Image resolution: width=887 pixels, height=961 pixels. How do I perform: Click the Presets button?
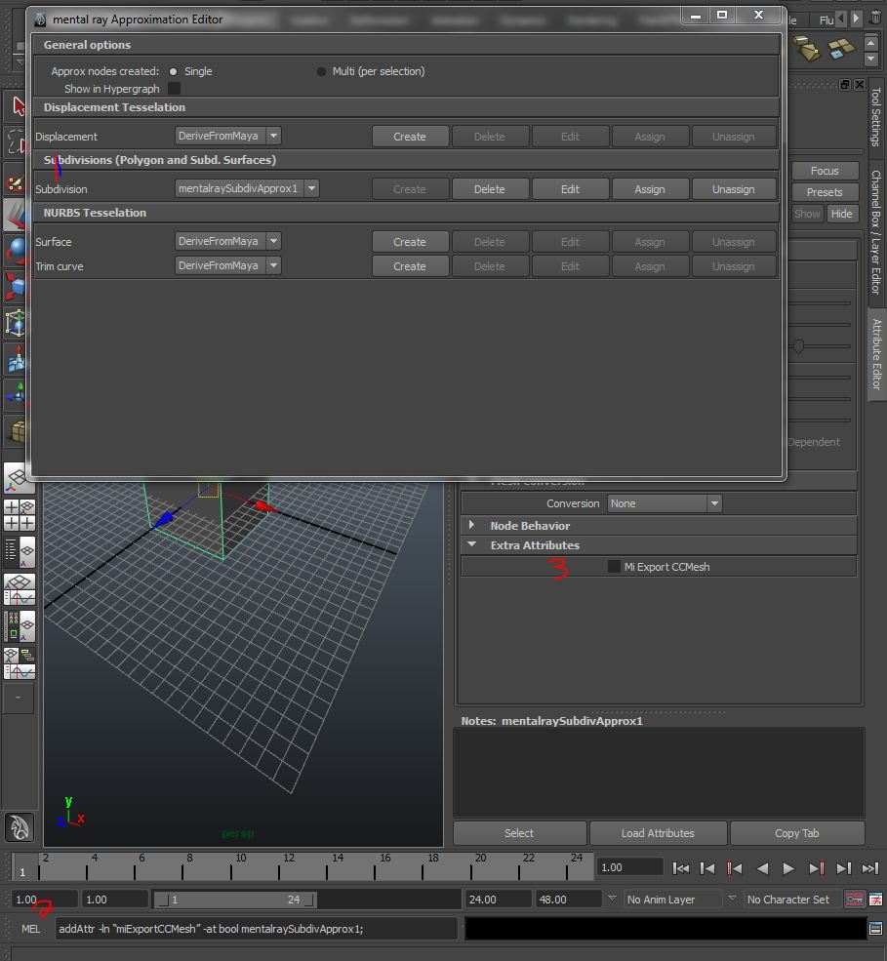click(825, 192)
